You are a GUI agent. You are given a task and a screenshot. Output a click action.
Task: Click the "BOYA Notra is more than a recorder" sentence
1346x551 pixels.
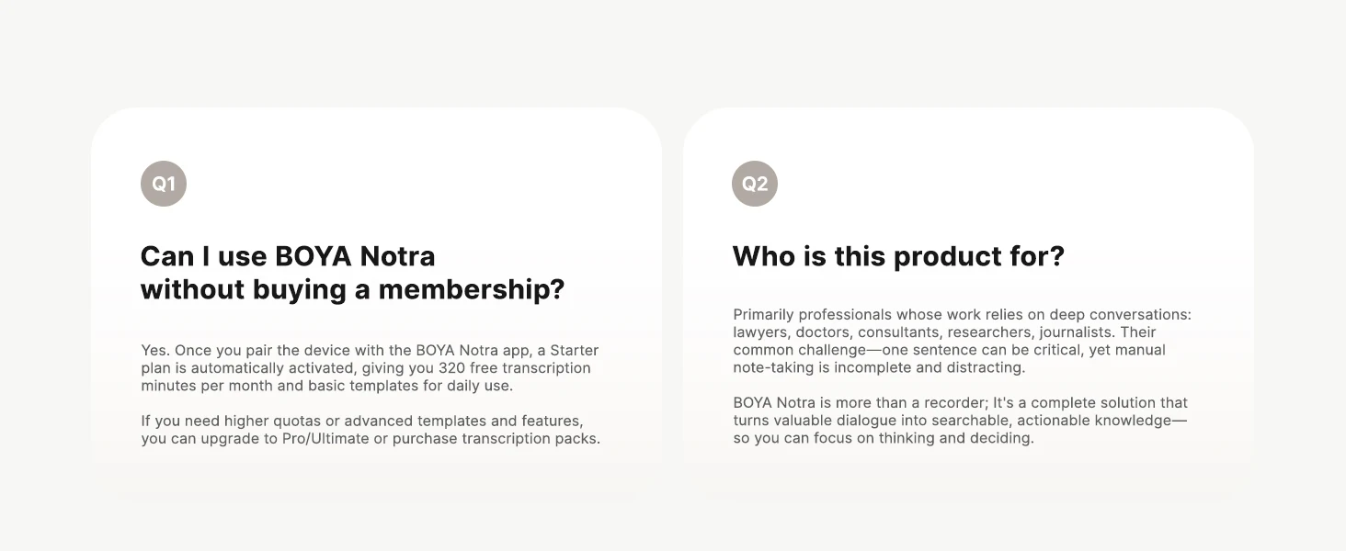click(x=853, y=403)
